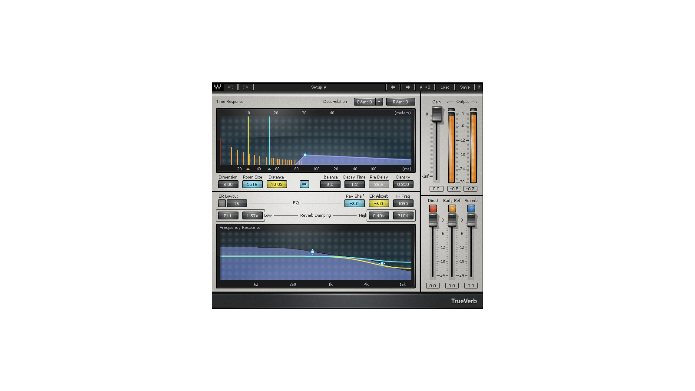This screenshot has height=391, width=695.
Task: Click the cyan distance triangle marker
Action: pyautogui.click(x=269, y=169)
